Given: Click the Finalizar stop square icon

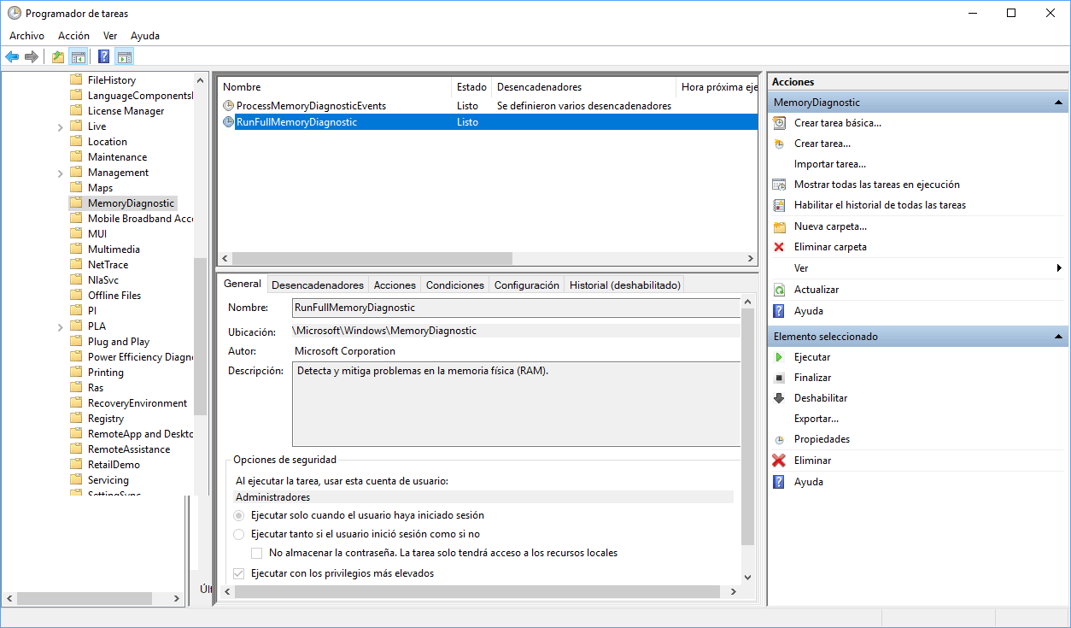Looking at the screenshot, I should point(779,378).
